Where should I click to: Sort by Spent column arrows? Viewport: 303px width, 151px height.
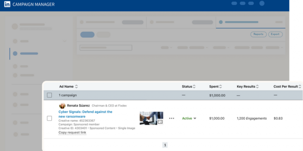220,87
